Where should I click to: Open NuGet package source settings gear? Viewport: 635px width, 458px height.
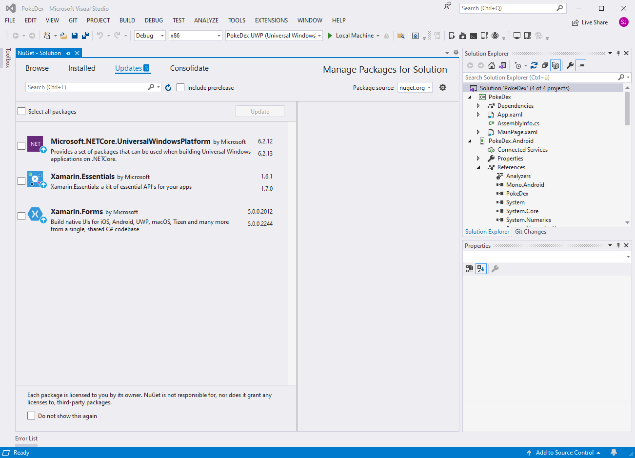(443, 87)
